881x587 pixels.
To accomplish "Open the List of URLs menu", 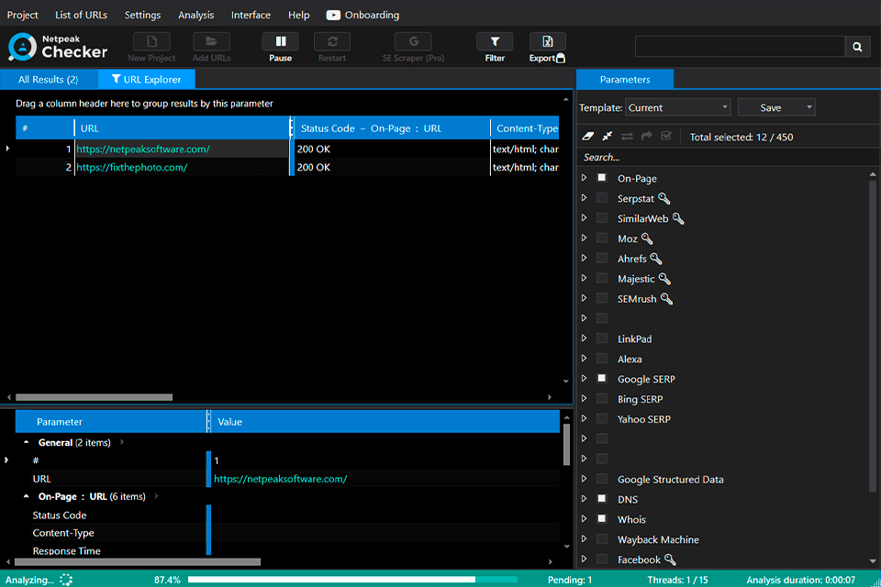I will tap(81, 16).
